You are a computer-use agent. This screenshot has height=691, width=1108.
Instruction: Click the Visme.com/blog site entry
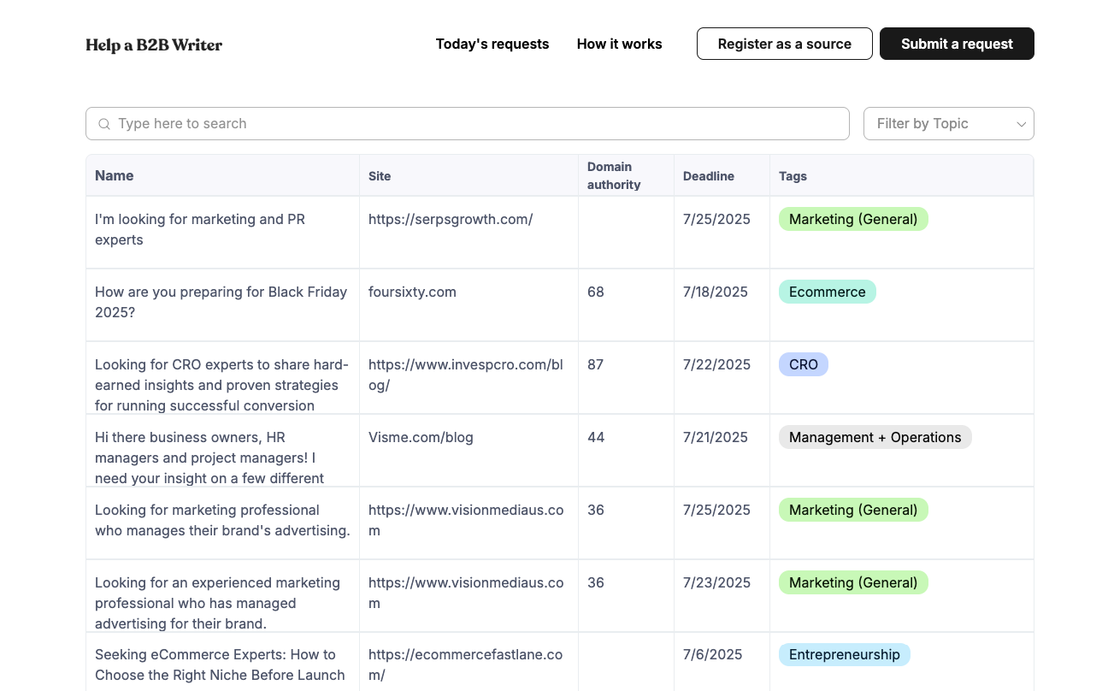[x=421, y=437]
